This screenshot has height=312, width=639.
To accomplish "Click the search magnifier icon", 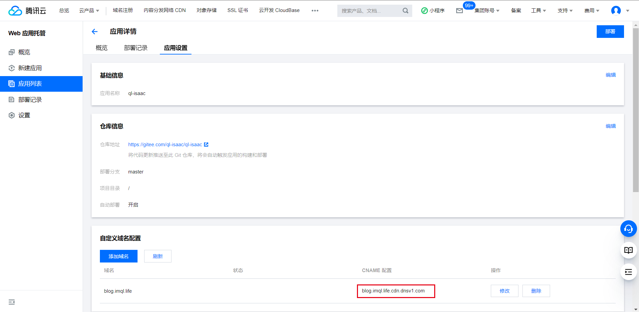I will [405, 11].
